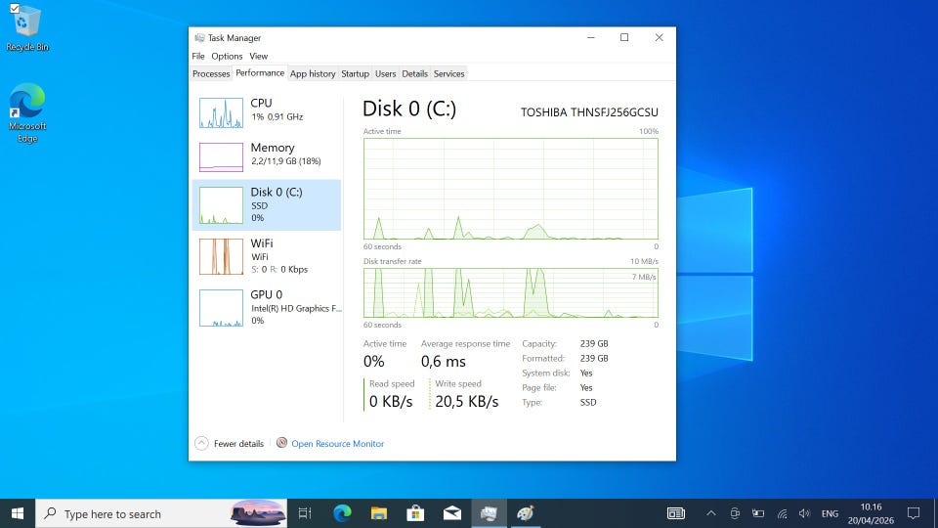Click the Disk transfer rate graph

tap(511, 292)
